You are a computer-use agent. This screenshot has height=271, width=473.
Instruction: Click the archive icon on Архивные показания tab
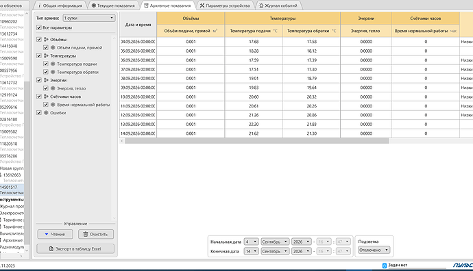point(146,5)
